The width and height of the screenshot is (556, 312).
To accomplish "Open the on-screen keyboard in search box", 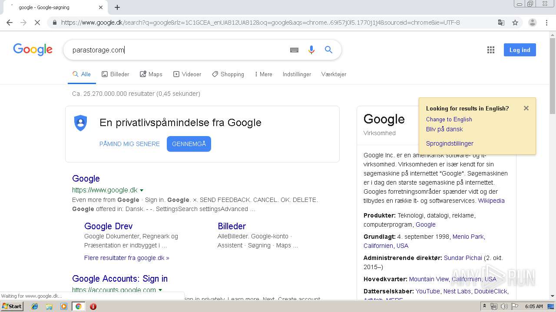I will 294,50.
